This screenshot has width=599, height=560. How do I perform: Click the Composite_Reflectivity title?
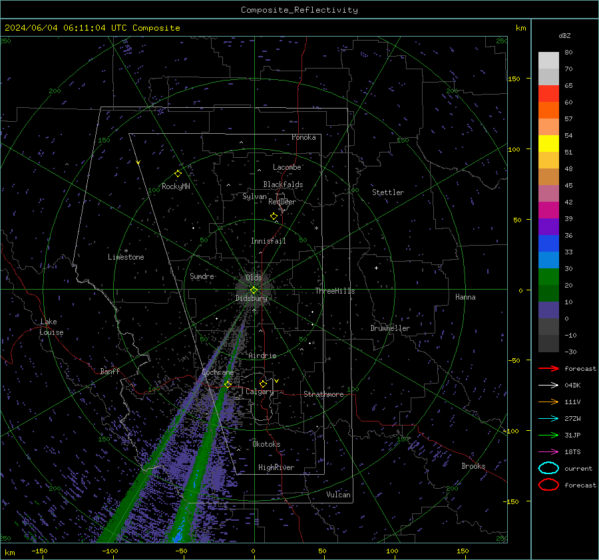299,10
